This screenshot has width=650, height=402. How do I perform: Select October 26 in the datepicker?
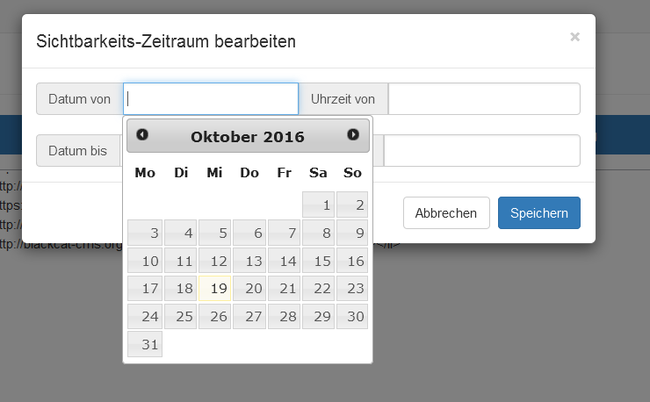click(x=215, y=316)
